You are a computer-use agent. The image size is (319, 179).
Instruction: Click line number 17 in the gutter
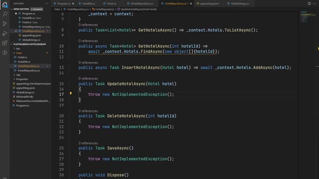[x=61, y=94]
